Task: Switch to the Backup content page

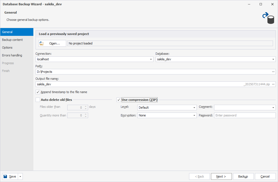Action: click(x=13, y=40)
